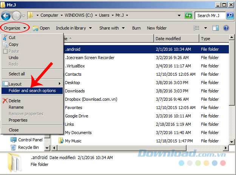Open Help with the blue question icon
This screenshot has width=236, height=175.
coord(226,28)
